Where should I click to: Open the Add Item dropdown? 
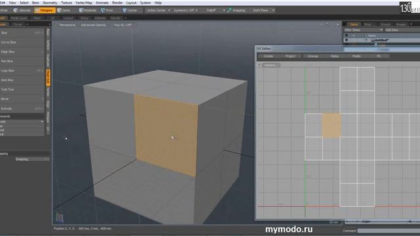pos(402,30)
